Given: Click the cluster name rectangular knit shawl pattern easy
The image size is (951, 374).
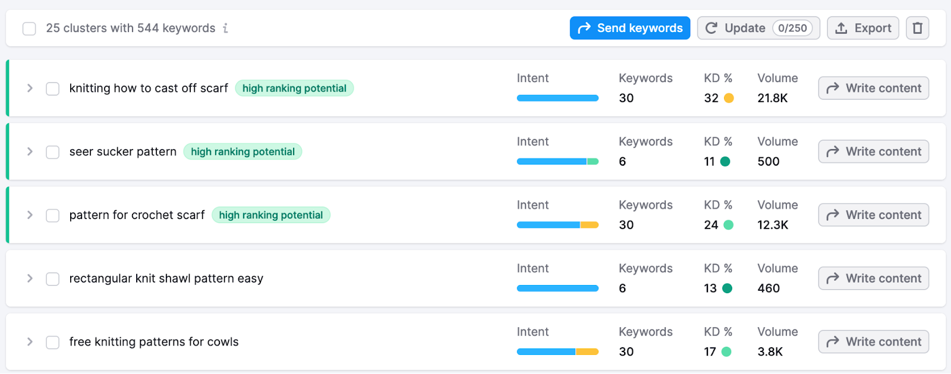Looking at the screenshot, I should 166,279.
